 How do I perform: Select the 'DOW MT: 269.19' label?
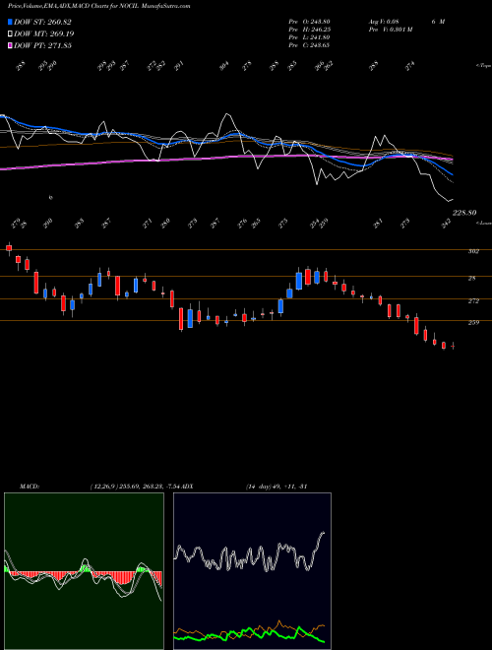[44, 33]
